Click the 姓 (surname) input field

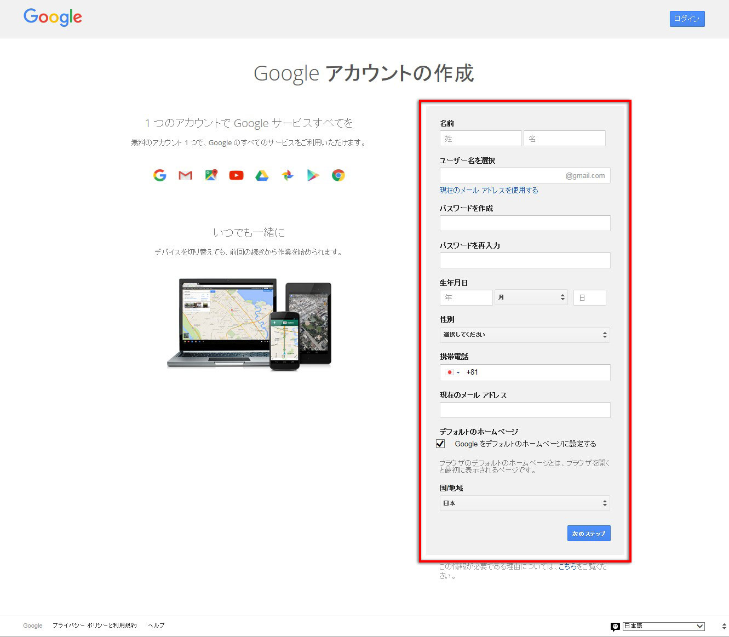[480, 138]
